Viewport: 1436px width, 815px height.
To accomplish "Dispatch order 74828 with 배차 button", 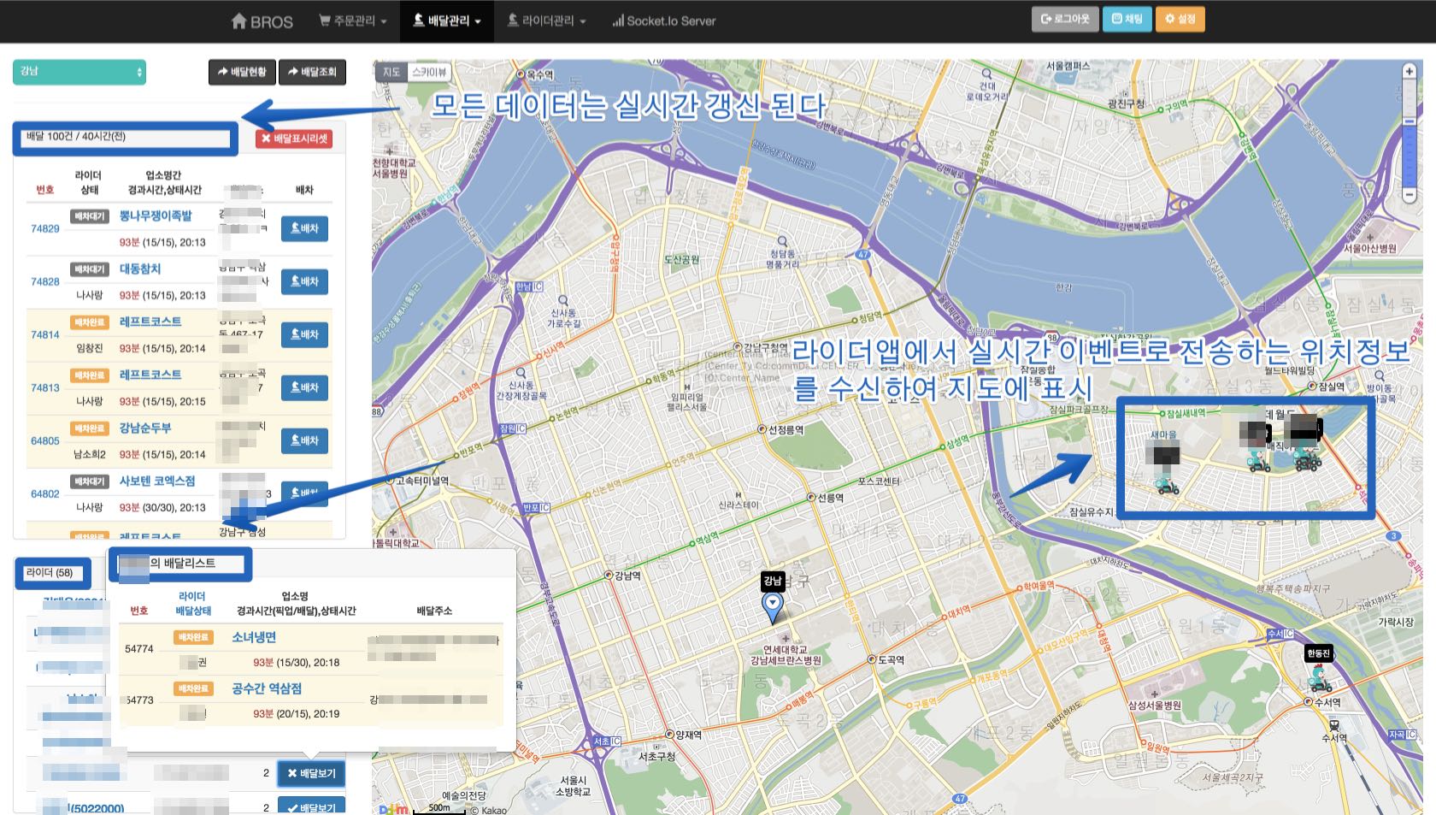I will point(304,281).
